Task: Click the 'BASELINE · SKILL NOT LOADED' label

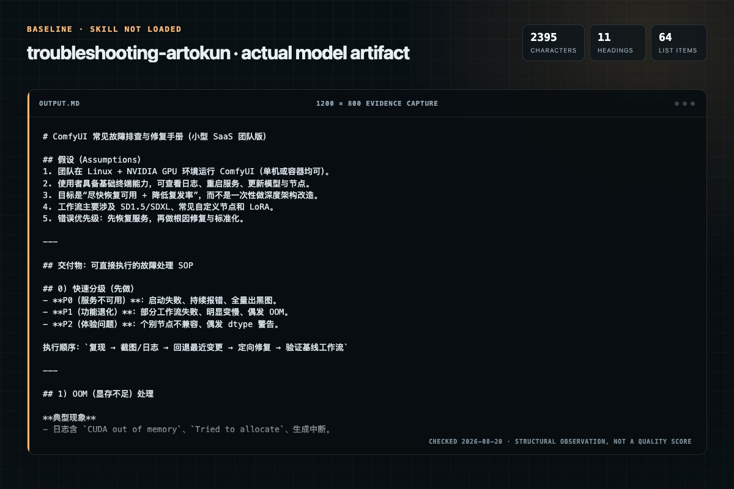Action: (104, 29)
